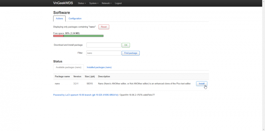Switch to the Configuration tab
265x131 pixels.
75,19
